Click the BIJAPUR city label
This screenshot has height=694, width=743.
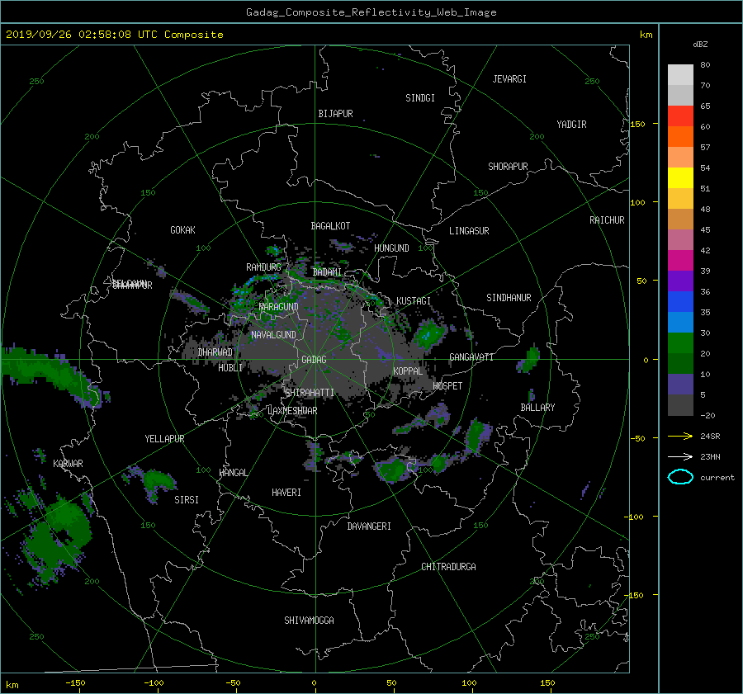[x=335, y=114]
